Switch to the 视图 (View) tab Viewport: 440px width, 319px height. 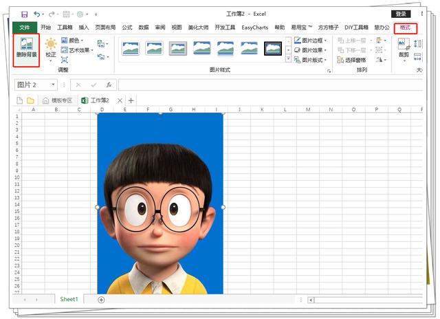point(177,27)
